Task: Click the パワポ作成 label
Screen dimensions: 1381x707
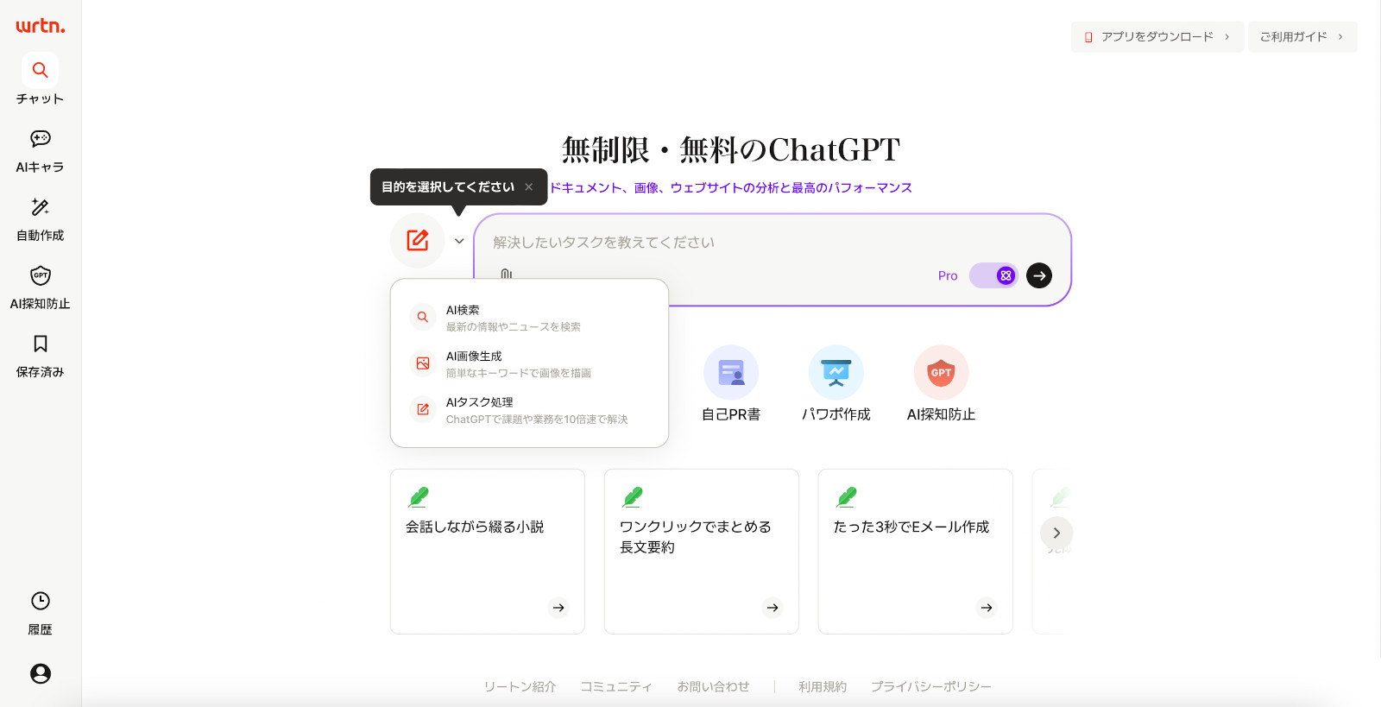Action: coord(836,414)
